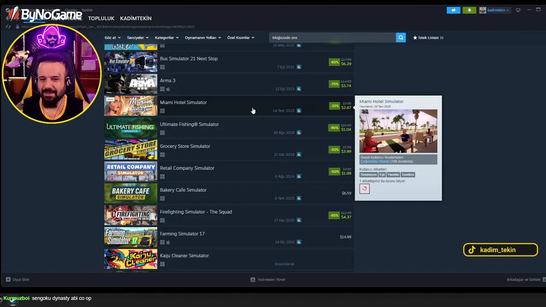The image size is (546, 307).
Task: Click thumbs-up review icon on Firefighting Simulator row
Action: tap(299, 220)
